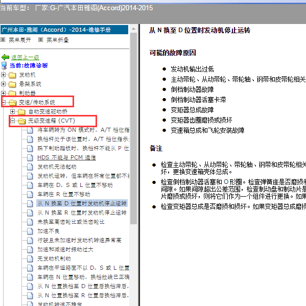Image resolution: width=306 pixels, height=306 pixels.
Task: Open 行驶且未加速时发动机转速异常高 topic
Action: tap(79, 240)
